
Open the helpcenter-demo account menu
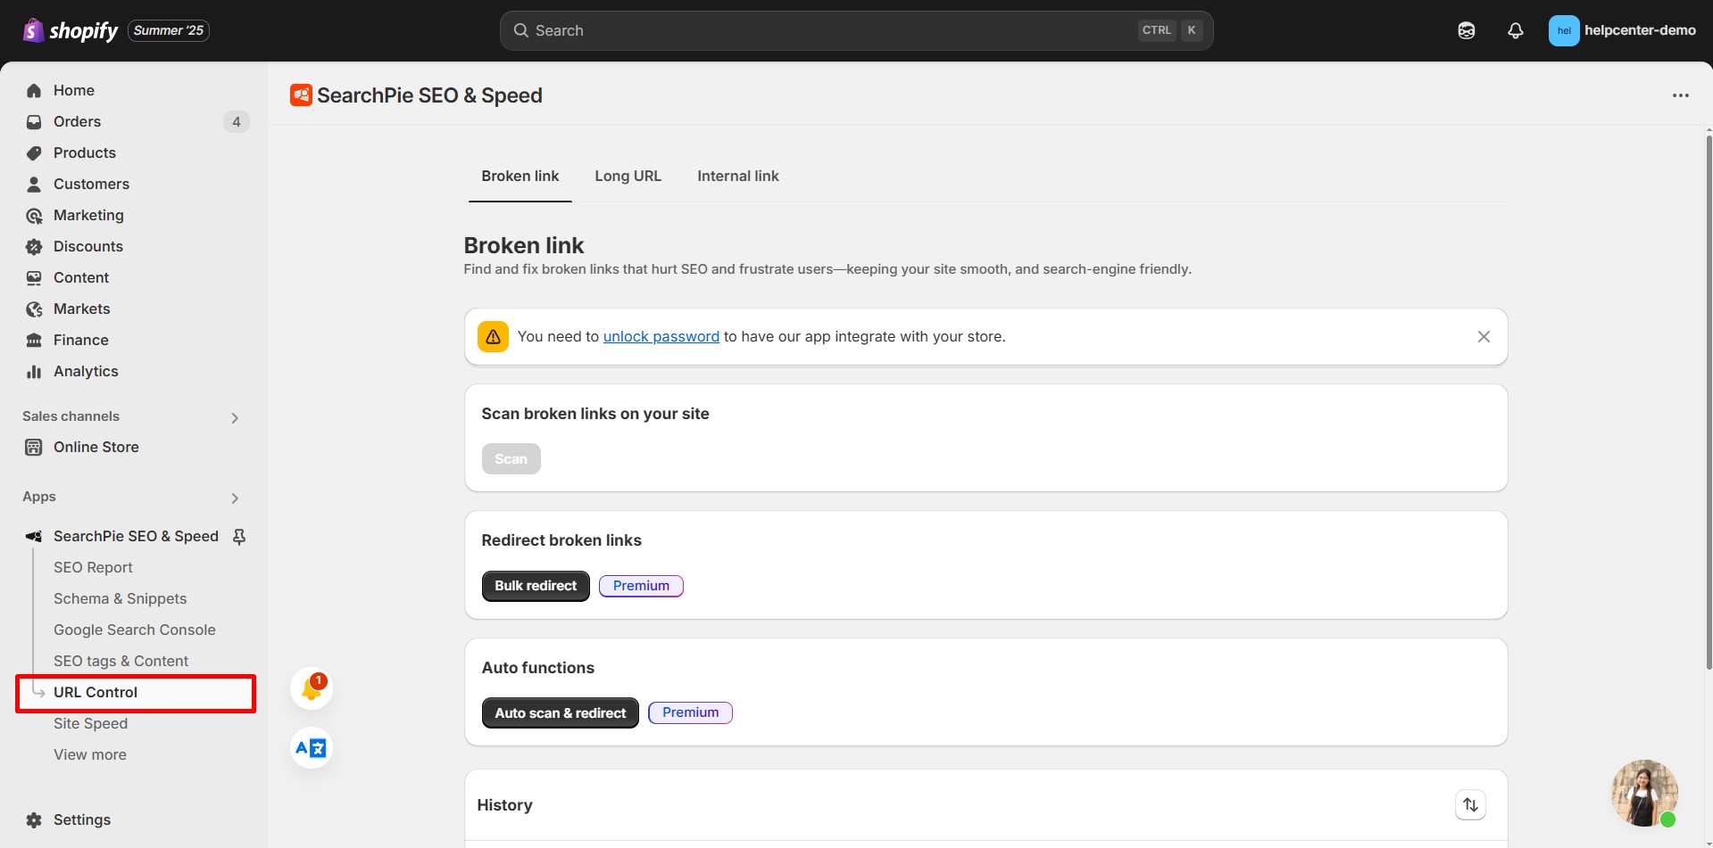(x=1622, y=29)
